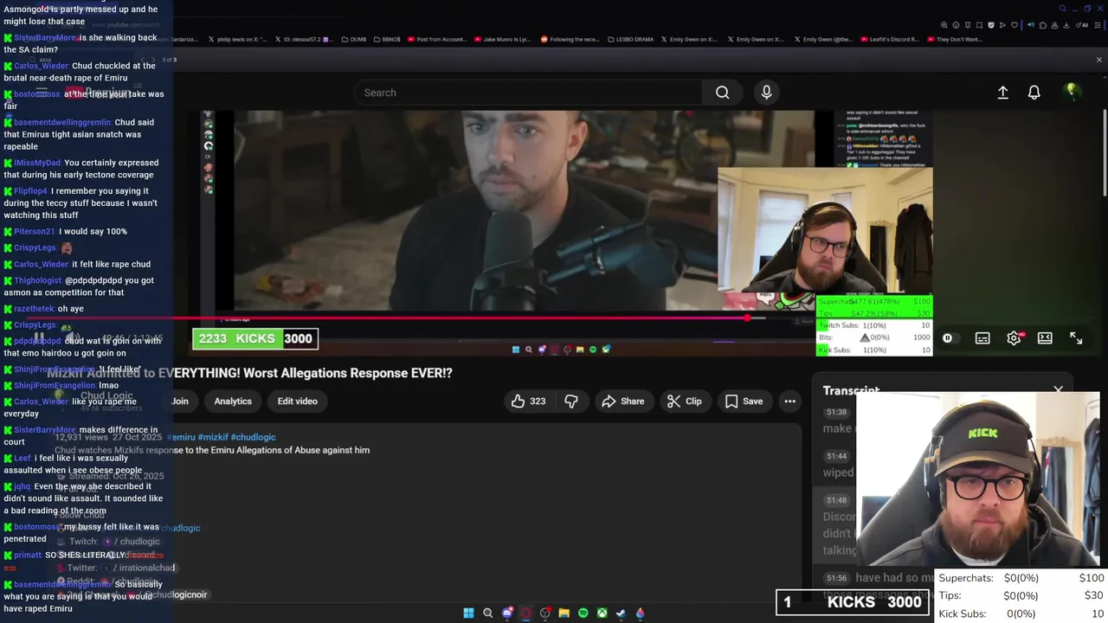Jump to transcript line at 51:48
Screen dimensions: 1108x623
[836, 500]
